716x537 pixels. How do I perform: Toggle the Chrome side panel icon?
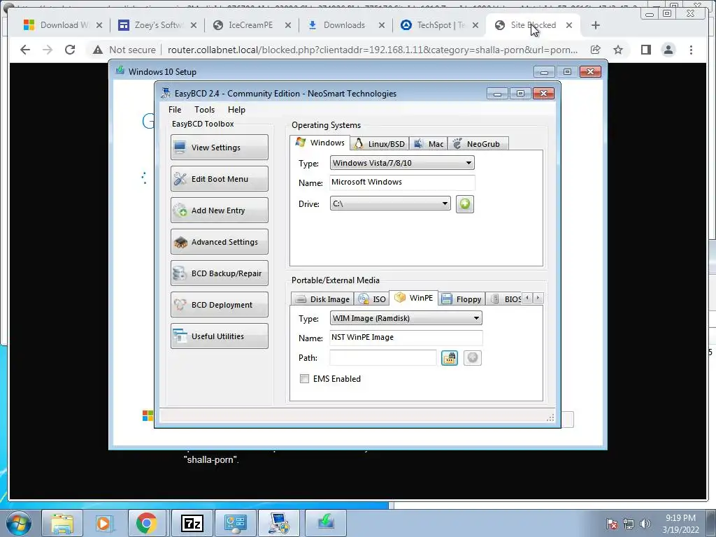click(645, 50)
